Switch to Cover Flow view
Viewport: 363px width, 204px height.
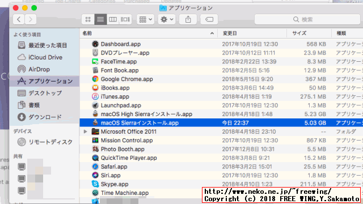click(125, 19)
